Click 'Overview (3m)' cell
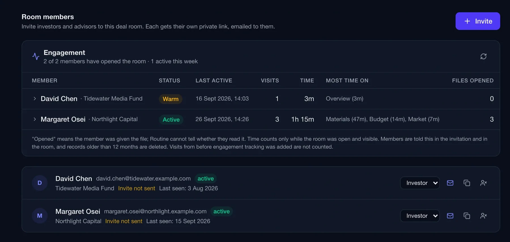The image size is (510, 242). pyautogui.click(x=345, y=99)
